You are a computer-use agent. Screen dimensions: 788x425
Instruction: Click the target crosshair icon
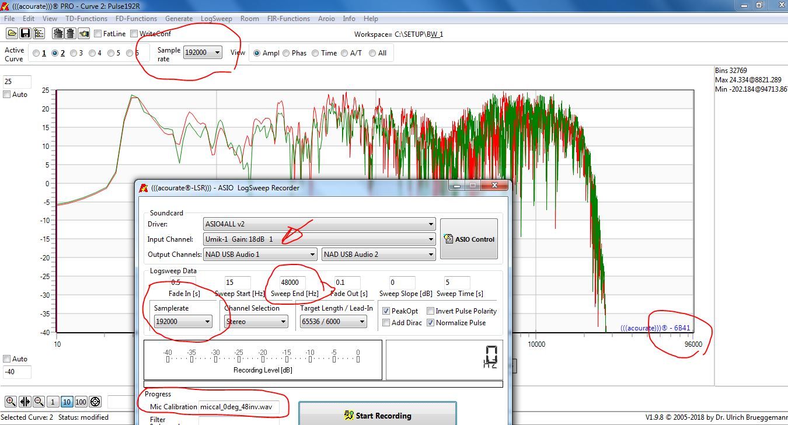pyautogui.click(x=95, y=402)
